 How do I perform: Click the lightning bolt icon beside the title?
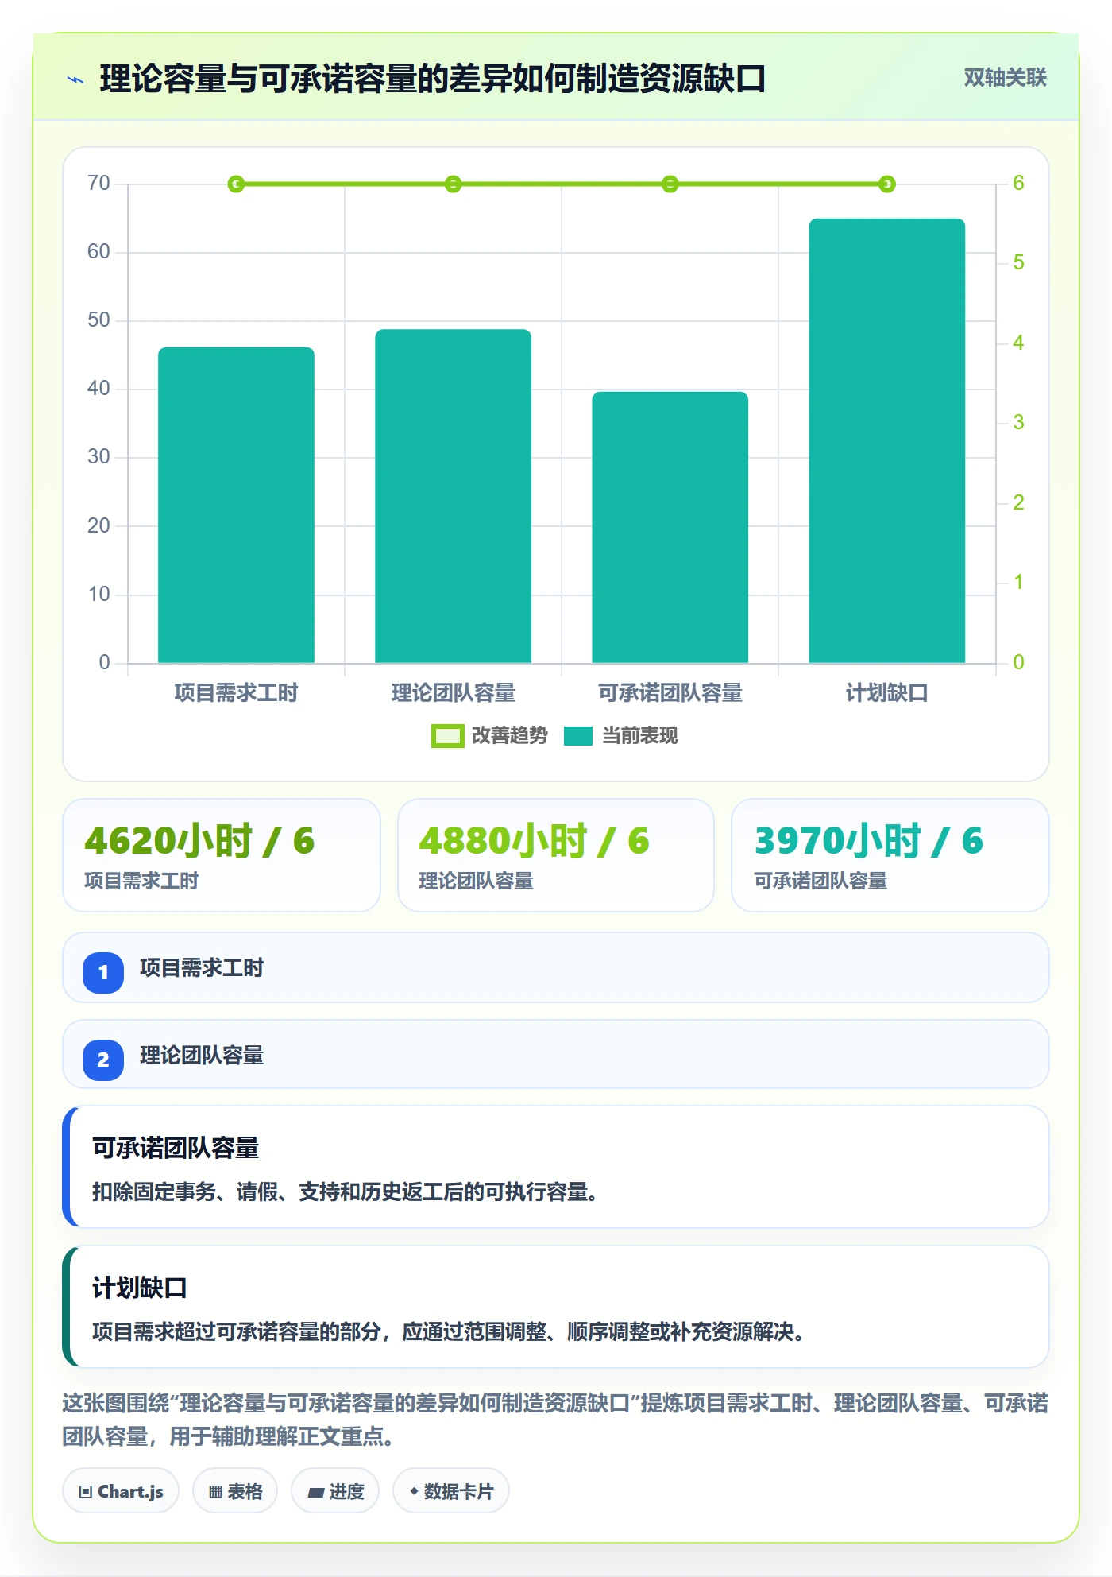coord(75,79)
